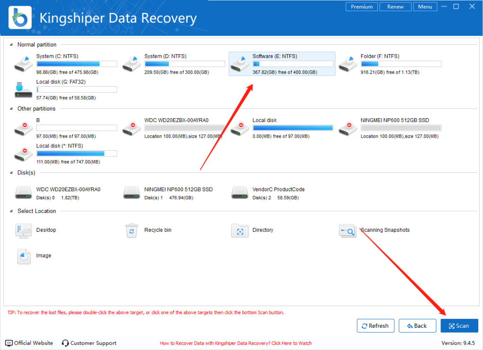The image size is (483, 350).
Task: Select the Folder F: NTFS drive icon
Action: (348, 64)
